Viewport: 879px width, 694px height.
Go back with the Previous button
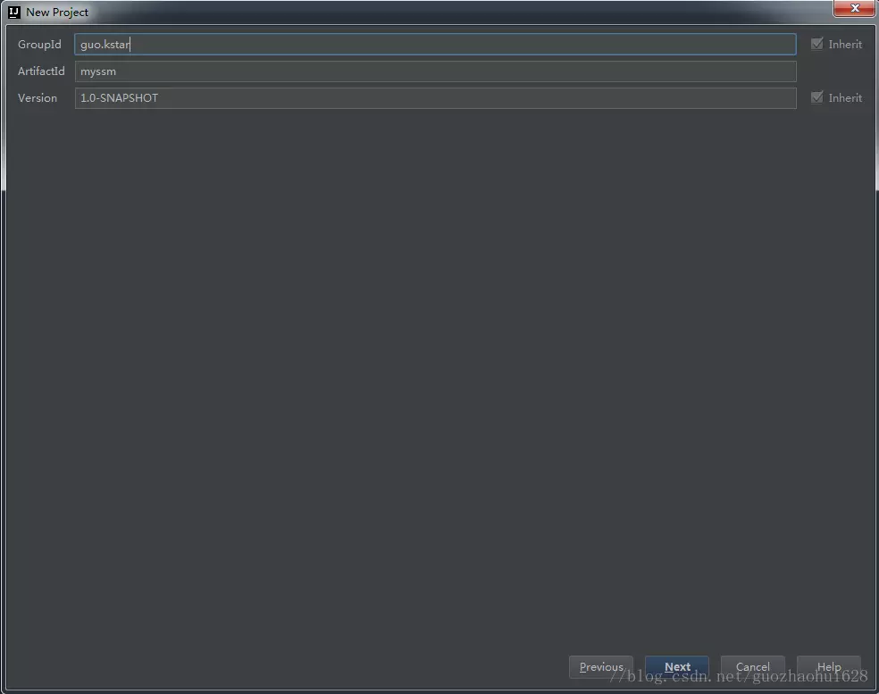601,666
